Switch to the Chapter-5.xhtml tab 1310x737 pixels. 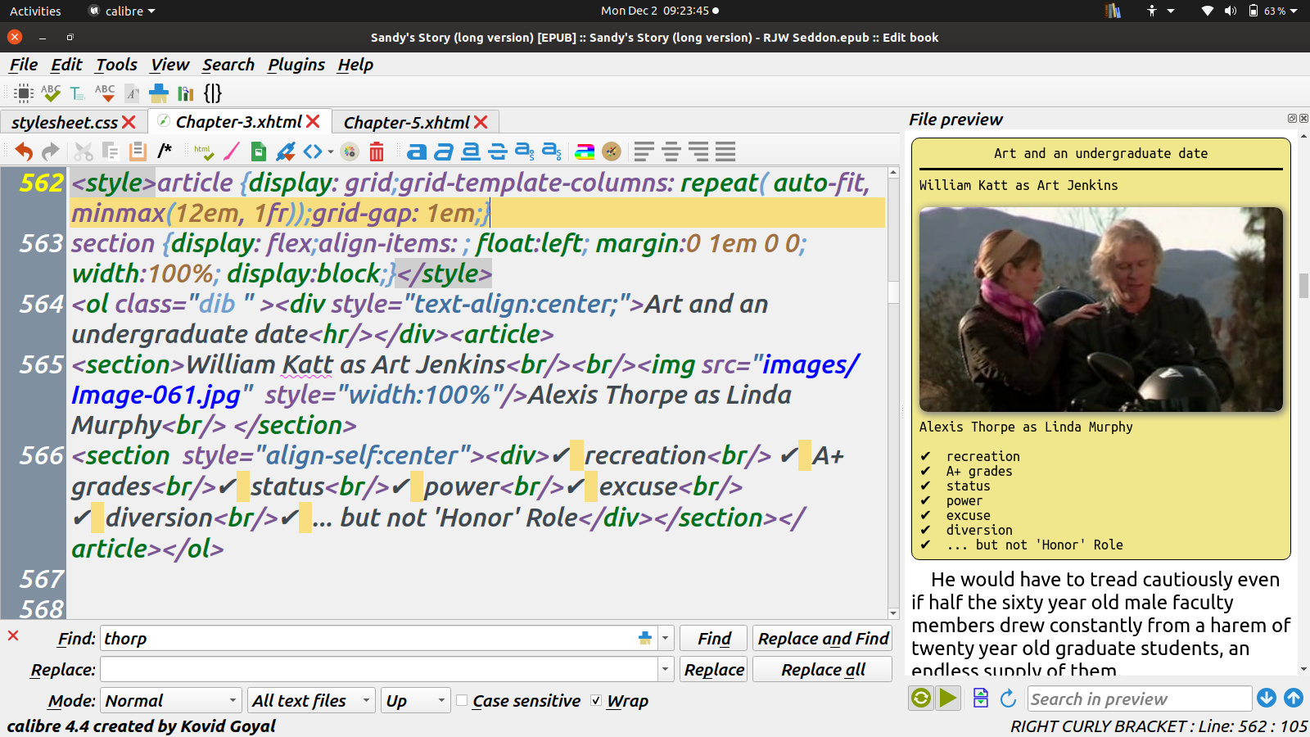406,123
